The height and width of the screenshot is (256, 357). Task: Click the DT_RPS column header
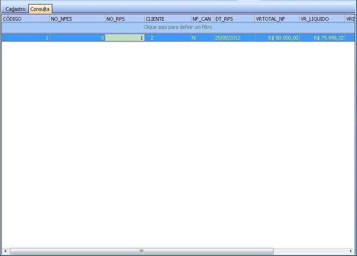(x=234, y=19)
